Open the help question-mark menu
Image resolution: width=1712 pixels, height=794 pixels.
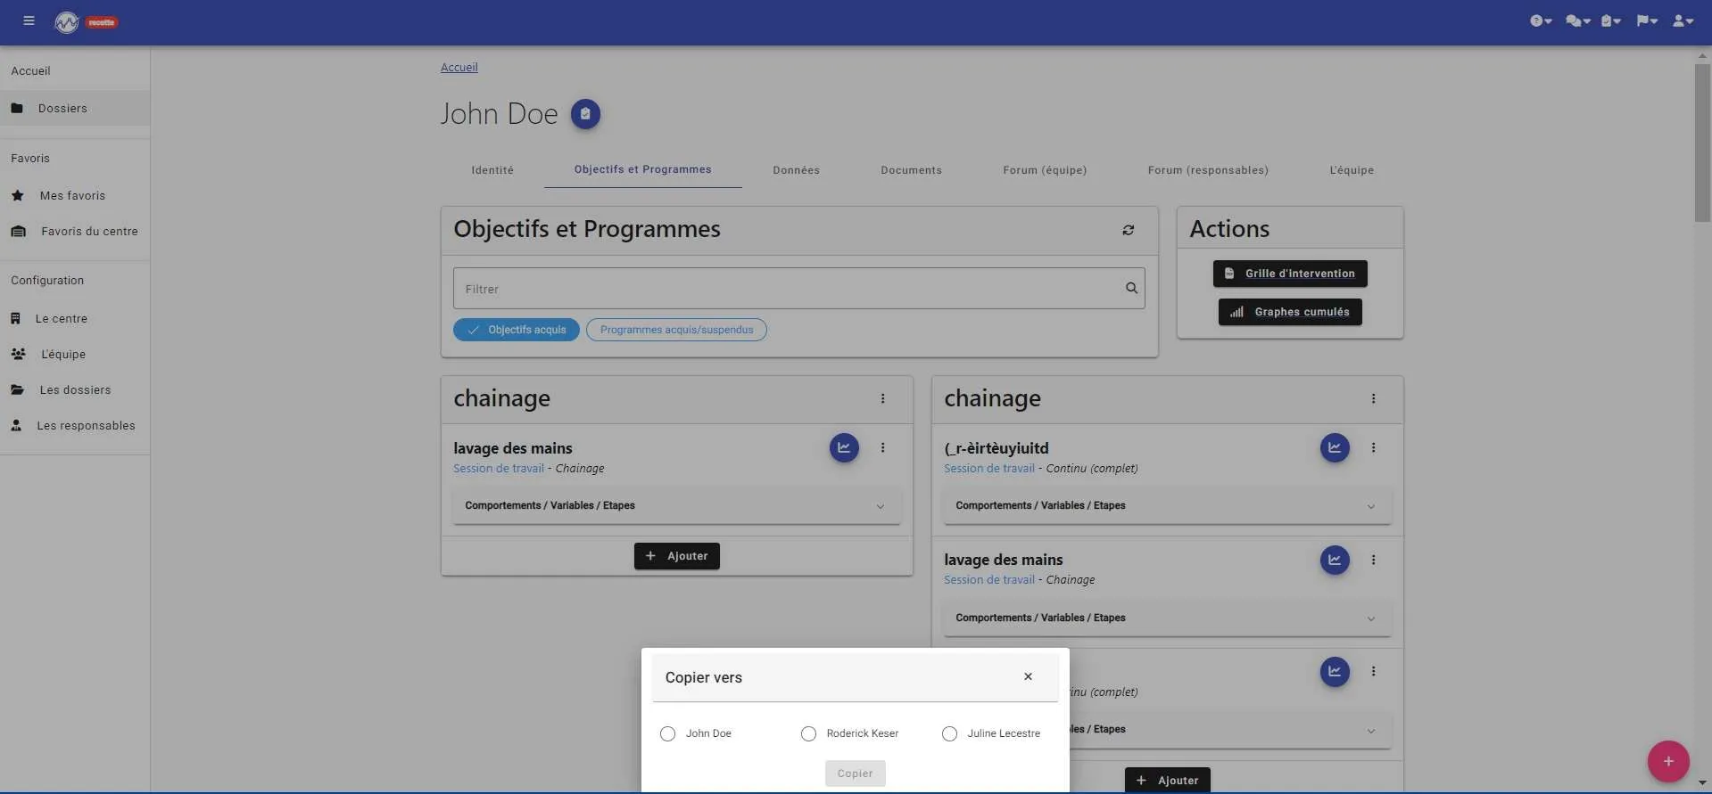[x=1541, y=20]
